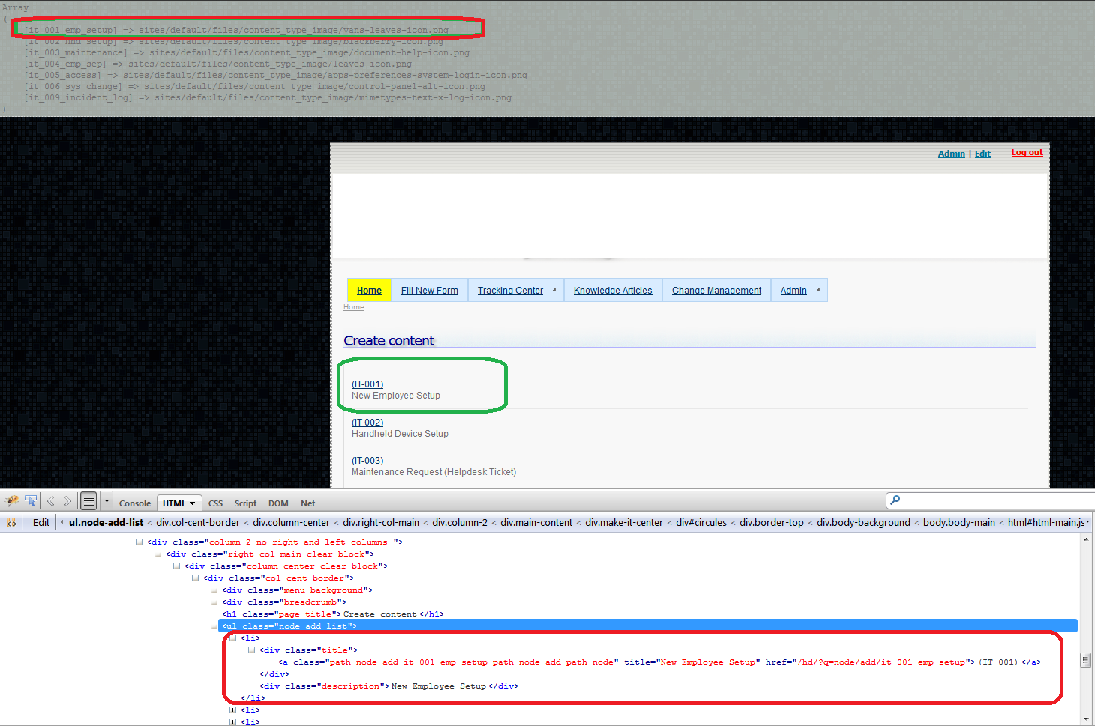
Task: Open the dropdown arrow next to the panel icon
Action: [x=106, y=501]
